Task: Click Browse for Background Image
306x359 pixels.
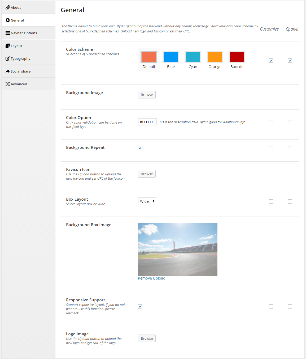Action: point(147,95)
